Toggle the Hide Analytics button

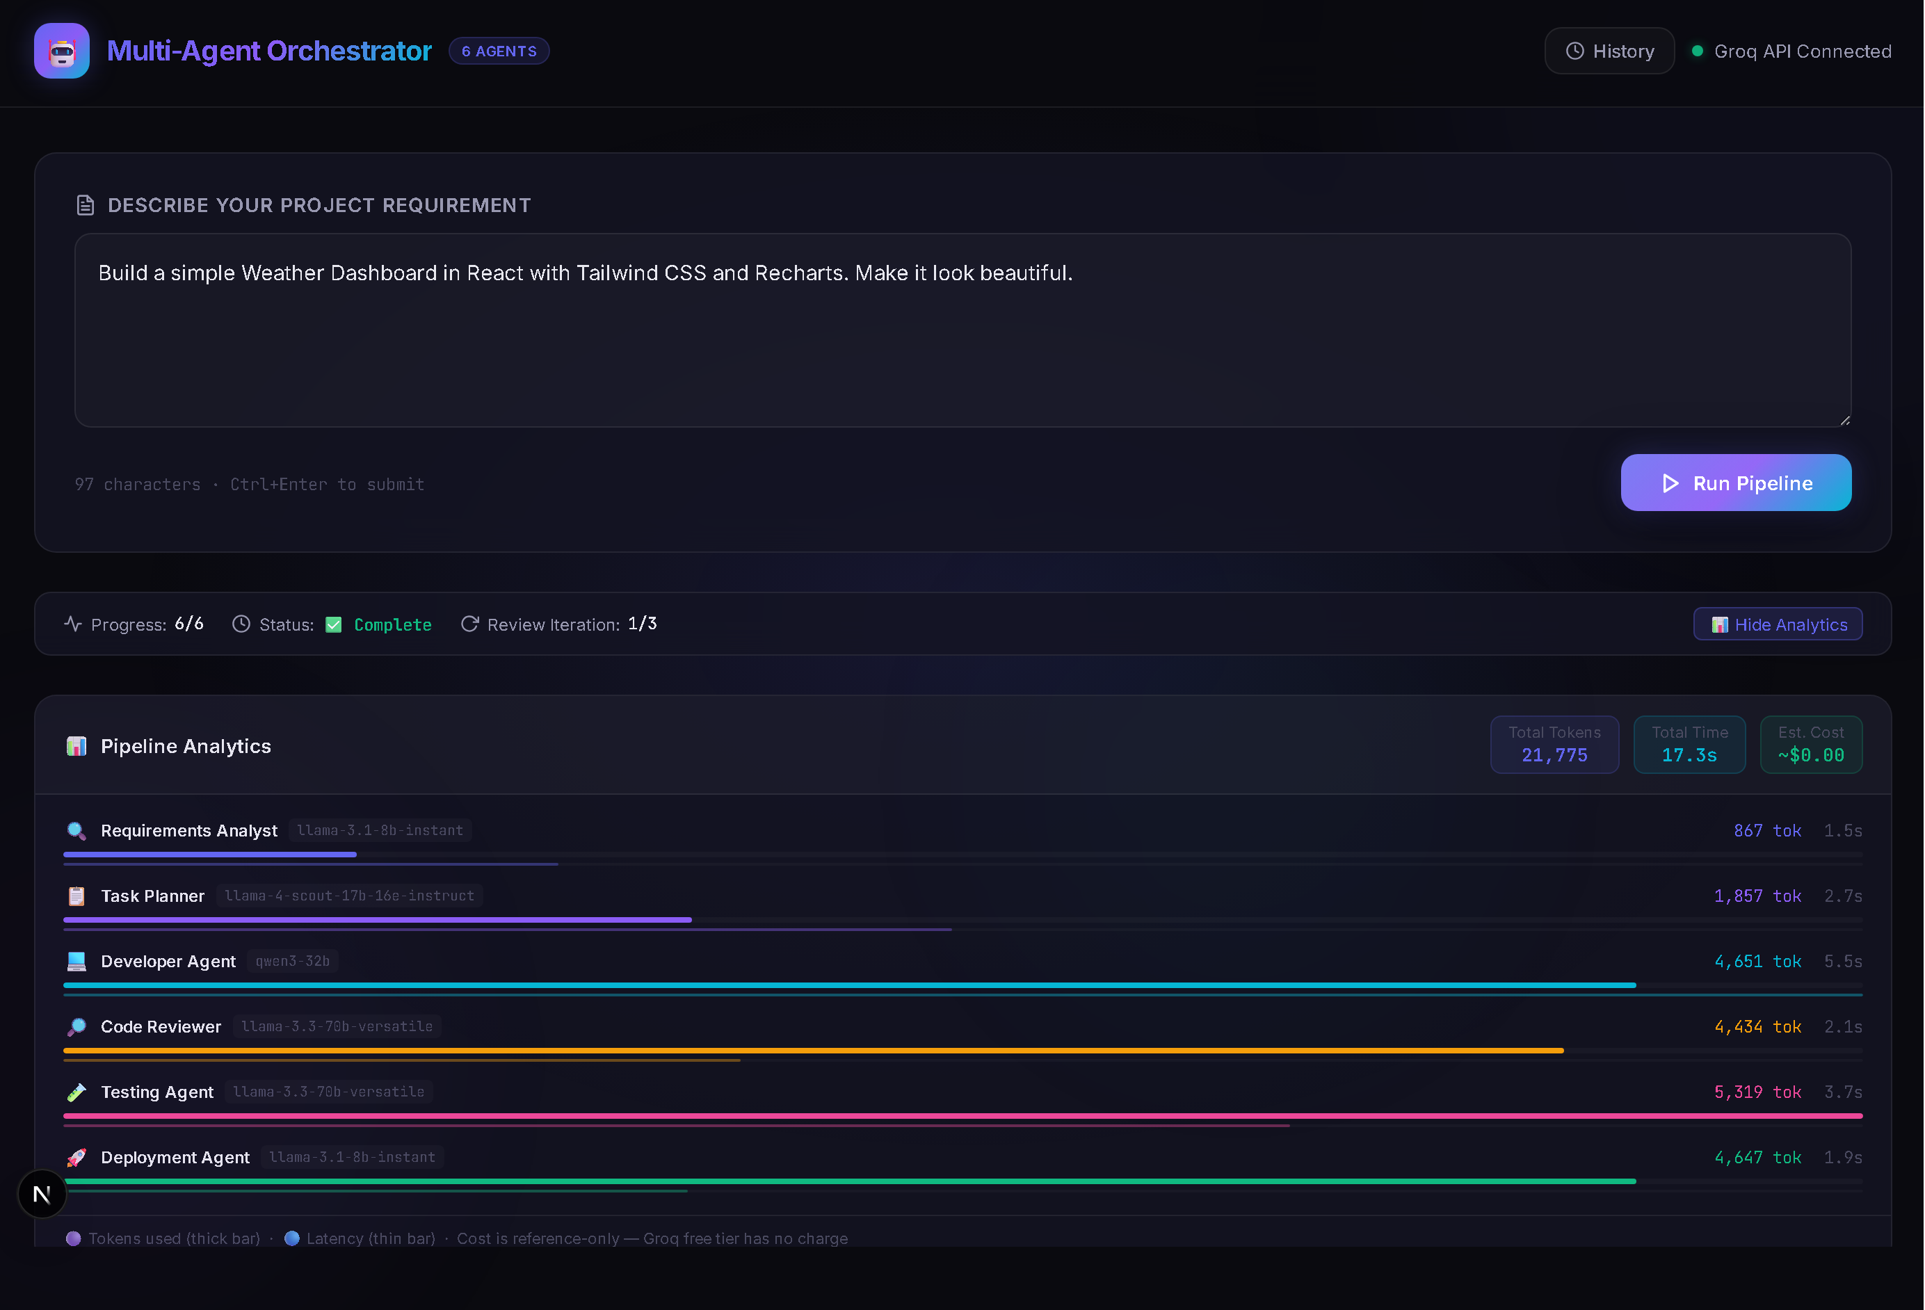point(1778,624)
